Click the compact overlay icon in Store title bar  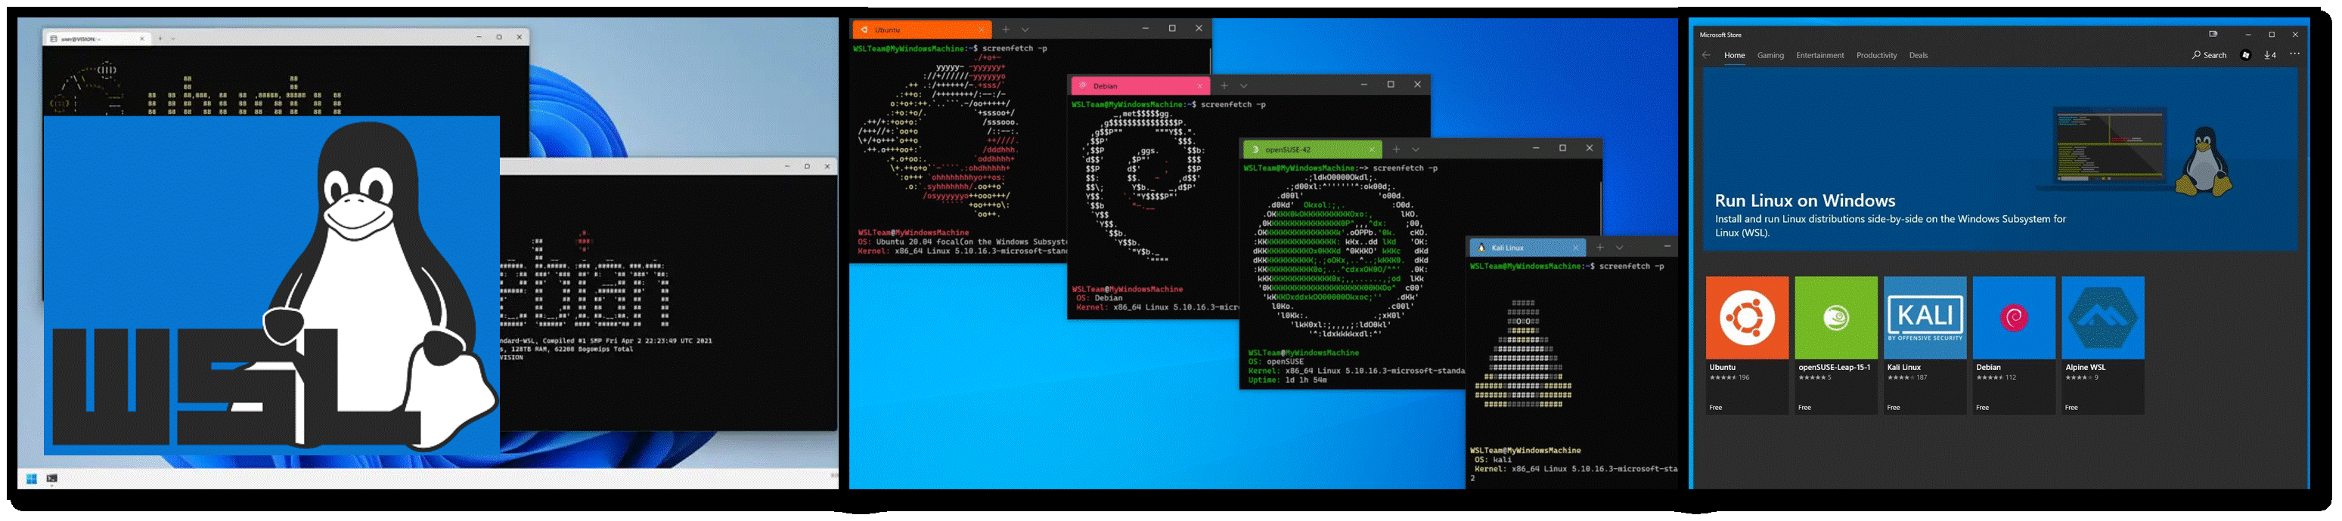tap(2213, 35)
